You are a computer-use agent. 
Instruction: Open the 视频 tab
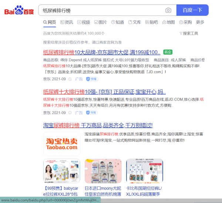tap(83, 22)
